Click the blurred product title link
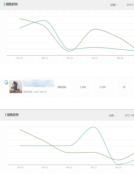This screenshot has height=174, width=134. coord(37,83)
